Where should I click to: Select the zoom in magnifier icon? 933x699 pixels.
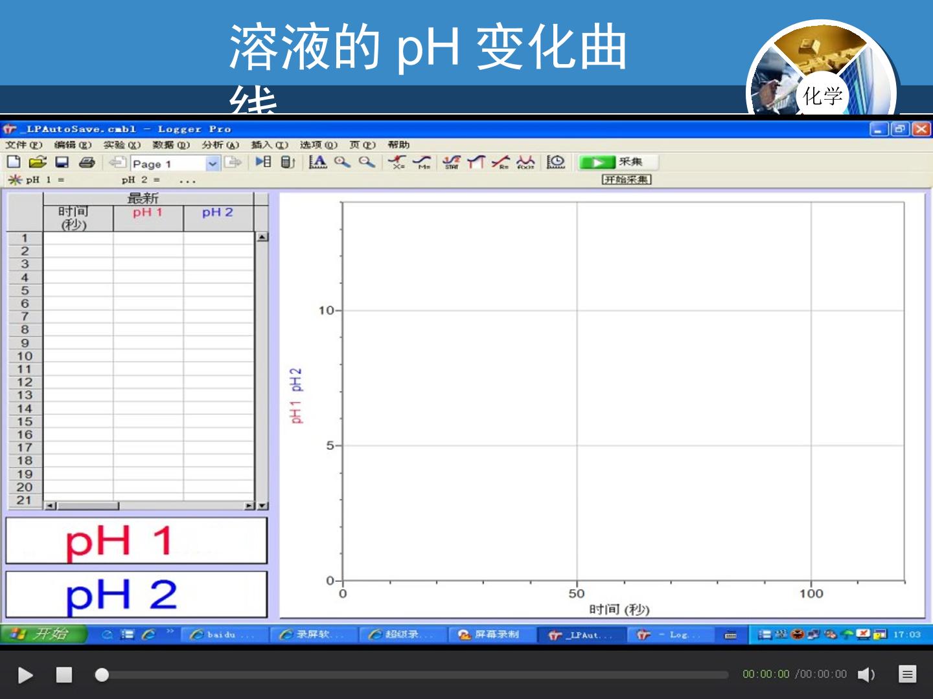[x=342, y=162]
